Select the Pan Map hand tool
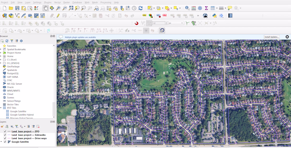 pyautogui.click(x=46, y=8)
